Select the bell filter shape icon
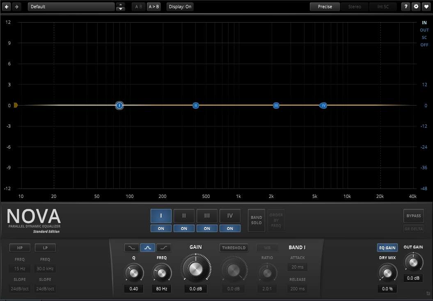 coord(147,248)
